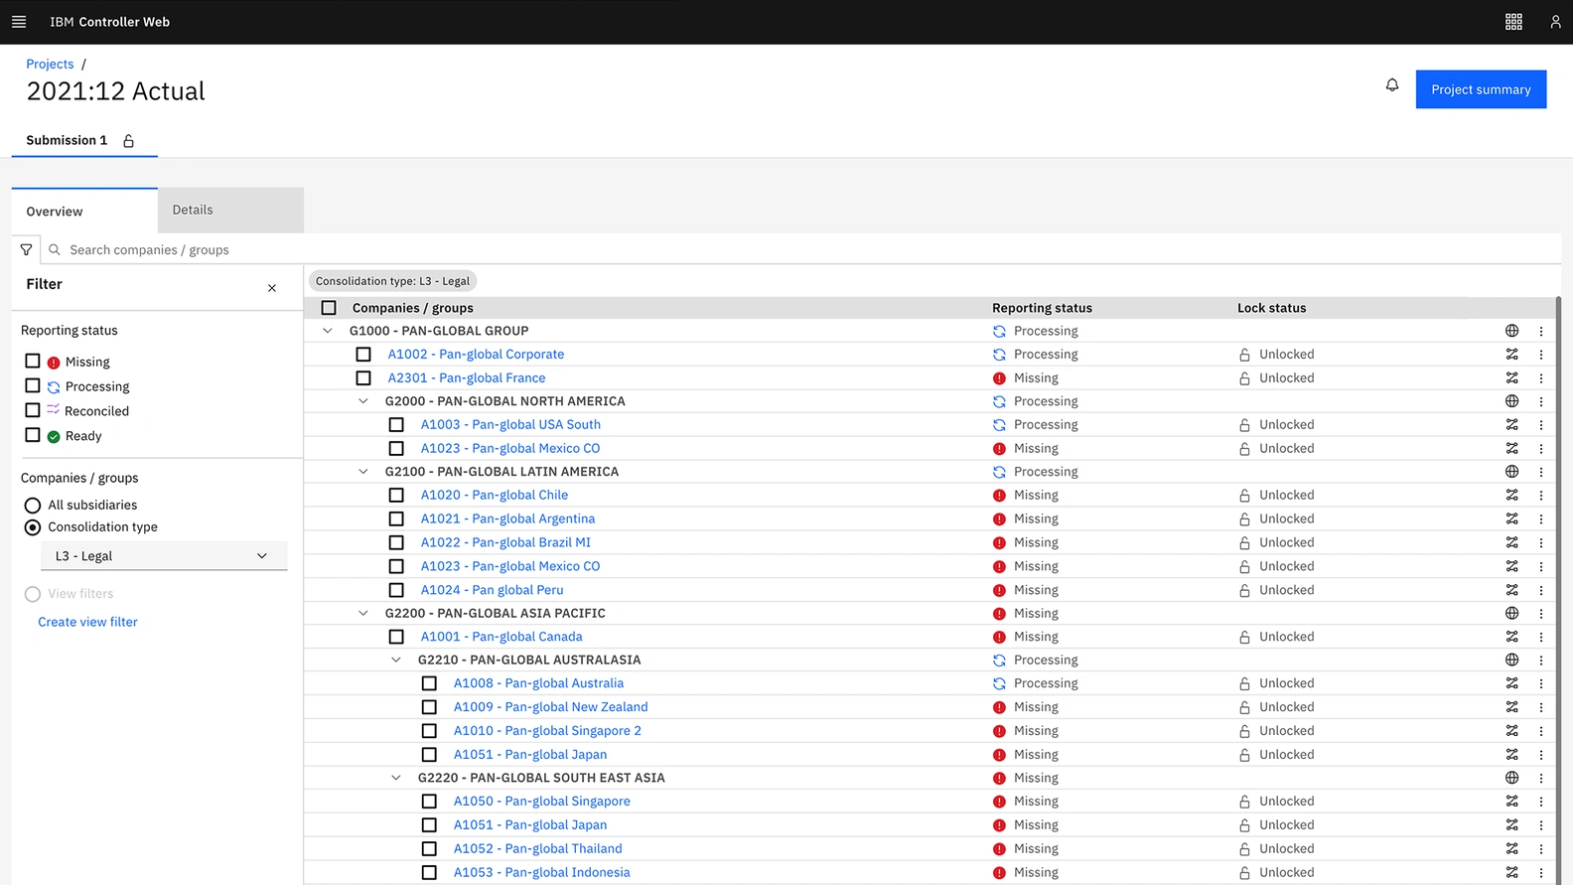Open the notifications bell
The width and height of the screenshot is (1573, 885).
1392,85
